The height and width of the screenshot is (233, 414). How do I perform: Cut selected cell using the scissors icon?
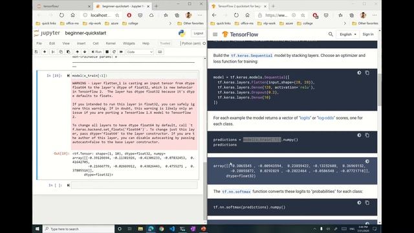pos(53,52)
